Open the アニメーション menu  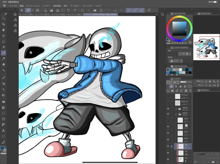(x=33, y=6)
